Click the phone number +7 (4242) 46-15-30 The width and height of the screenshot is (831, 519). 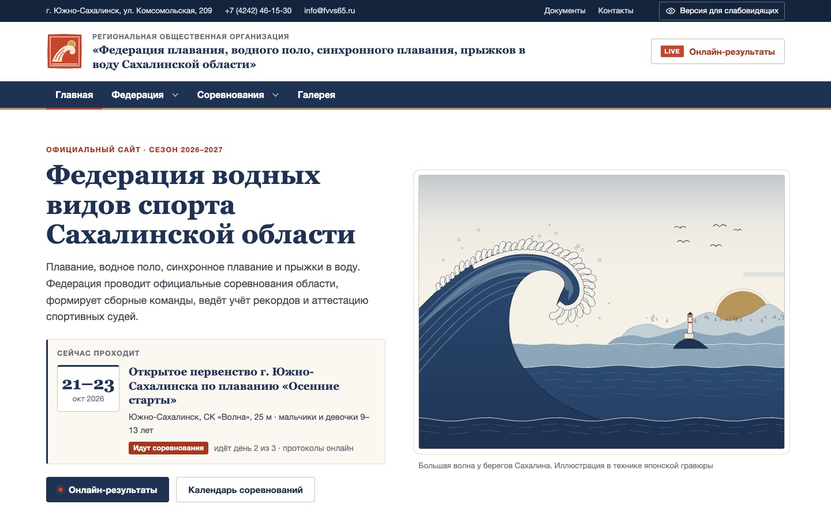pyautogui.click(x=258, y=11)
